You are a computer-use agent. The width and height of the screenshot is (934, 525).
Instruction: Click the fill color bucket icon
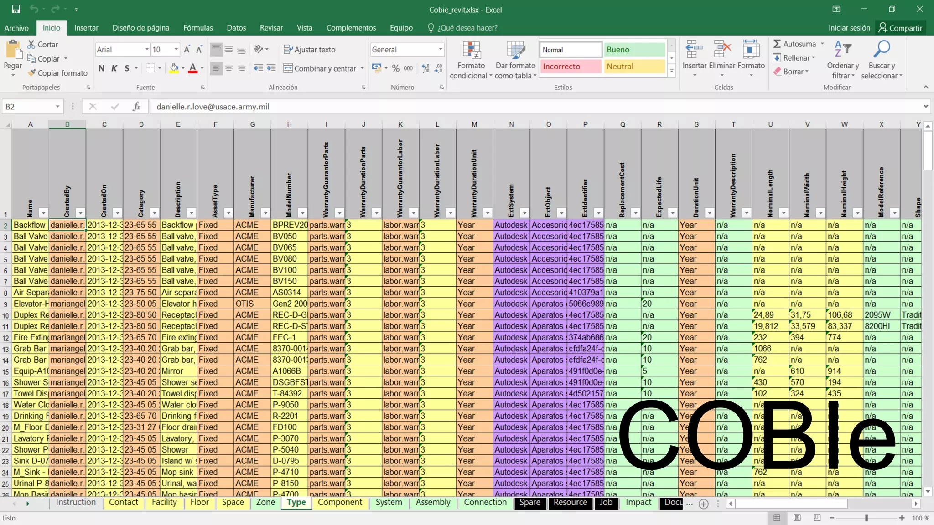coord(174,68)
